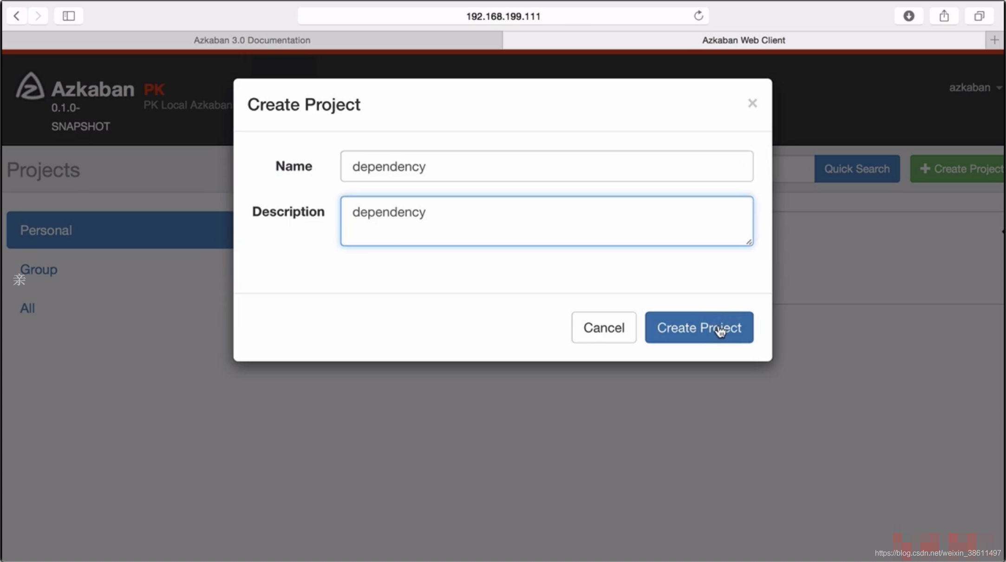Click the browser tab expand icon

tap(980, 15)
